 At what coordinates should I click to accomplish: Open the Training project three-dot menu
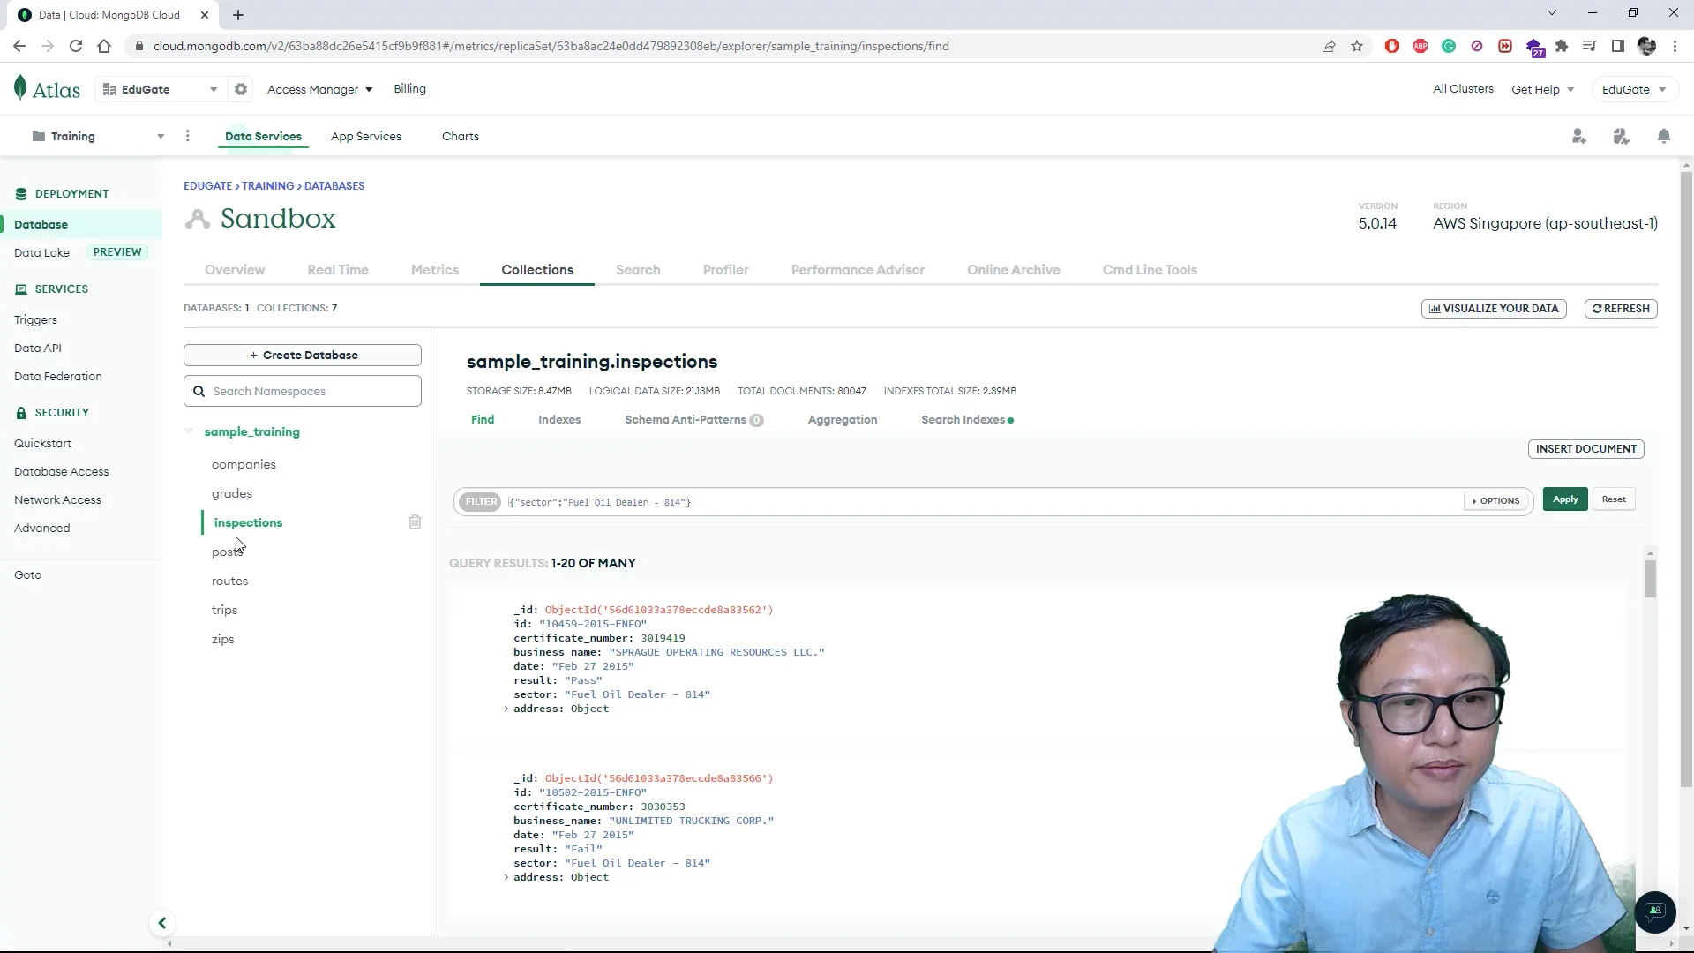(187, 136)
